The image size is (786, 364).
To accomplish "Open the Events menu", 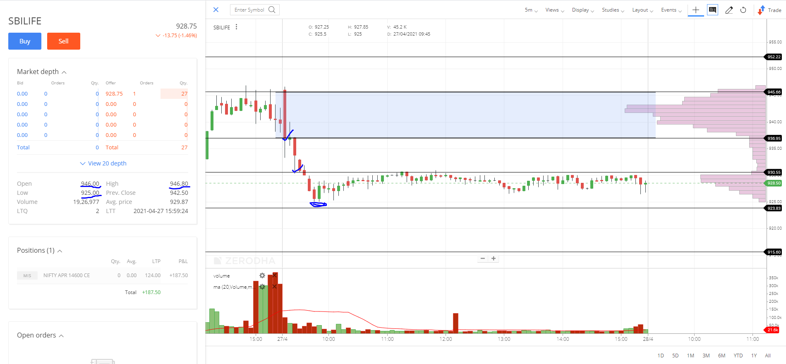I will tap(671, 10).
